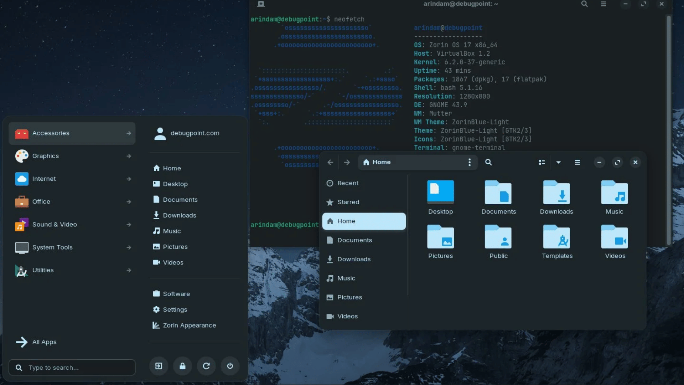Go forward in Files window
This screenshot has width=684, height=385.
click(347, 162)
